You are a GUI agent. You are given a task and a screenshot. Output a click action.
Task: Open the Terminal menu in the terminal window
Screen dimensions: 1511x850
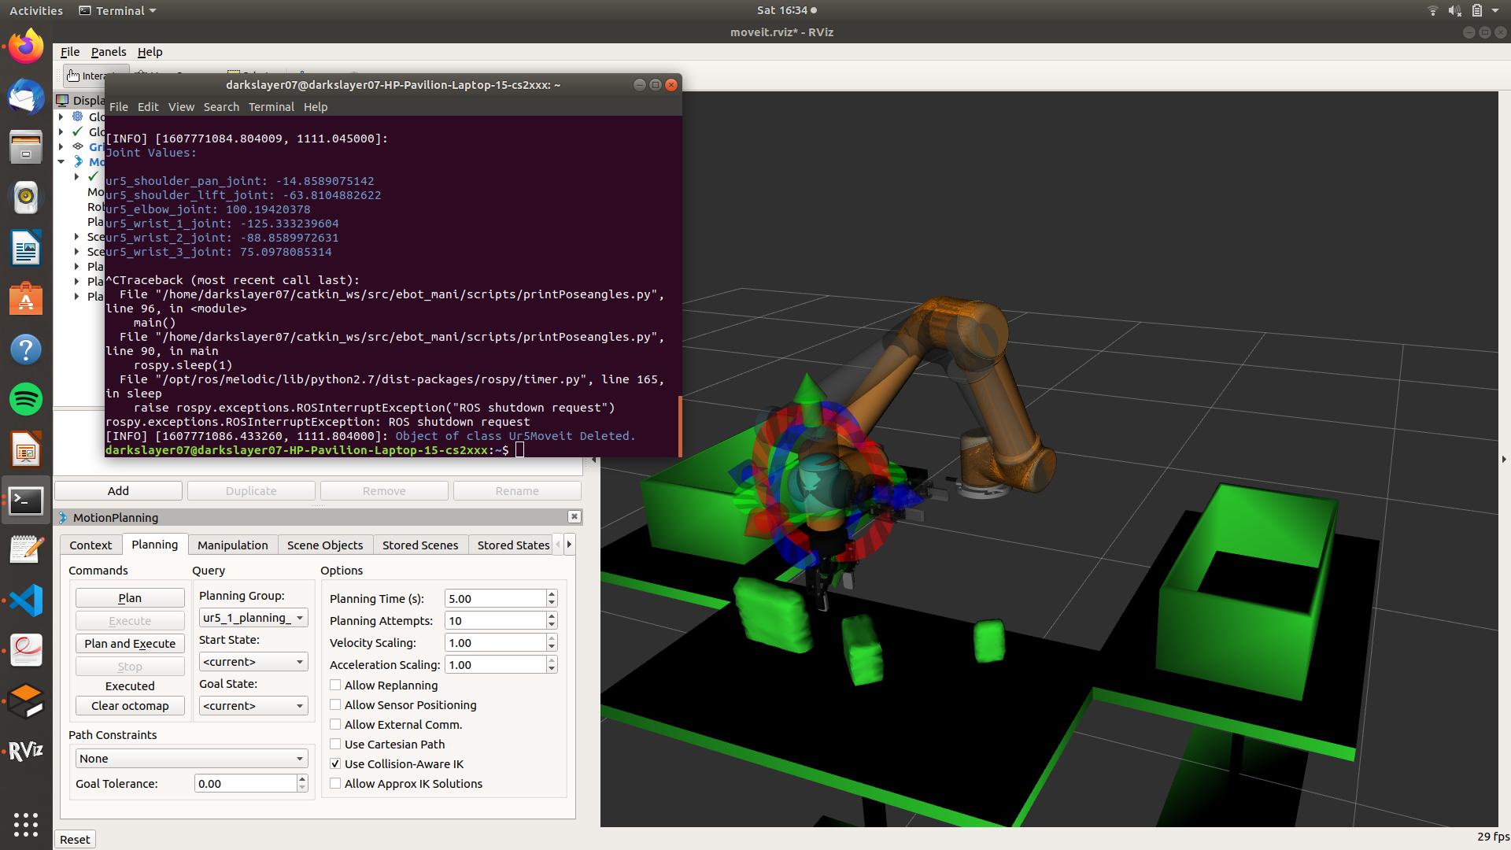pos(271,106)
